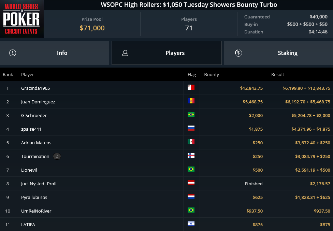333x231 pixels.
Task: Open the Staking tab
Action: [278, 53]
